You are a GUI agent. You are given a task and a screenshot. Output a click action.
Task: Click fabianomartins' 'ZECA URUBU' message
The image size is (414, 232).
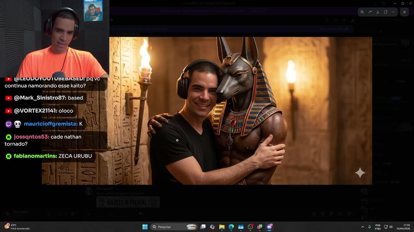coord(49,156)
